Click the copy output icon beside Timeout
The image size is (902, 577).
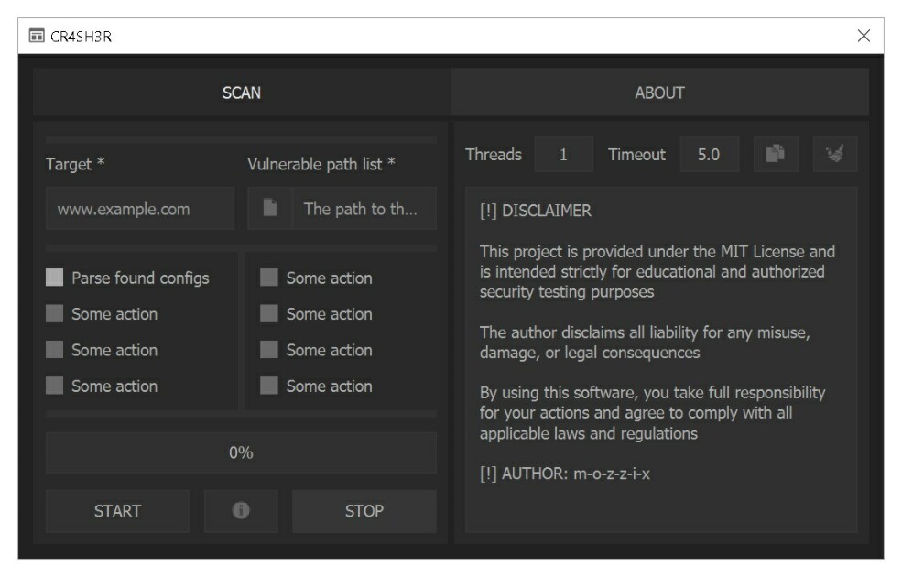776,154
